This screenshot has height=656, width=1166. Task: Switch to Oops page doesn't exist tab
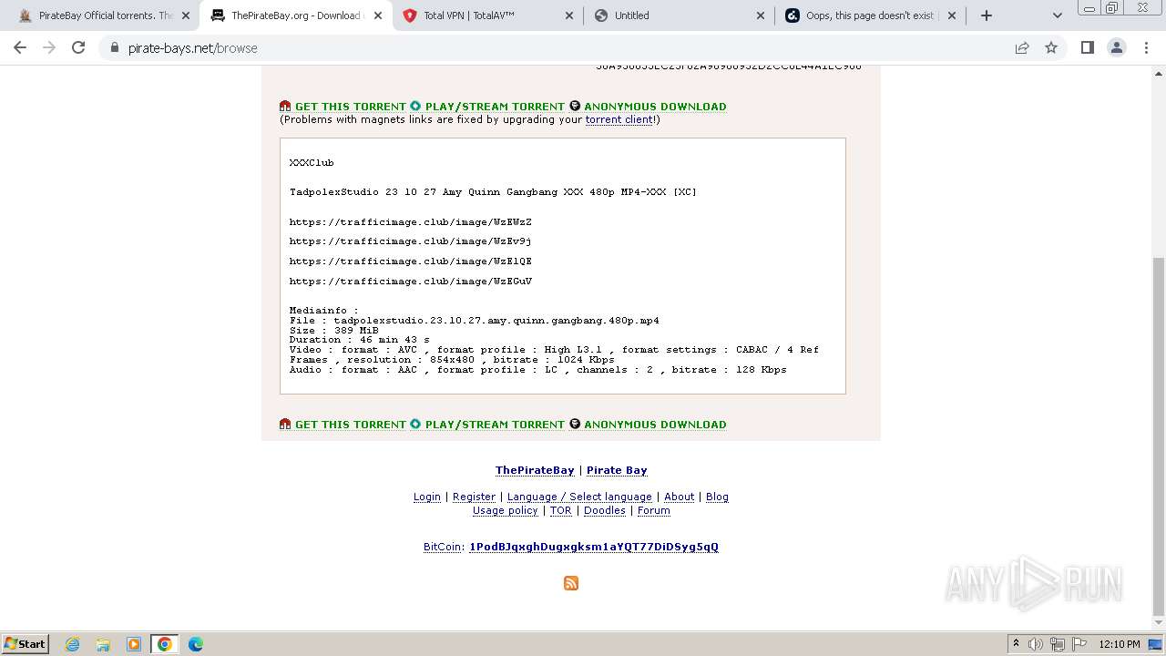(871, 15)
